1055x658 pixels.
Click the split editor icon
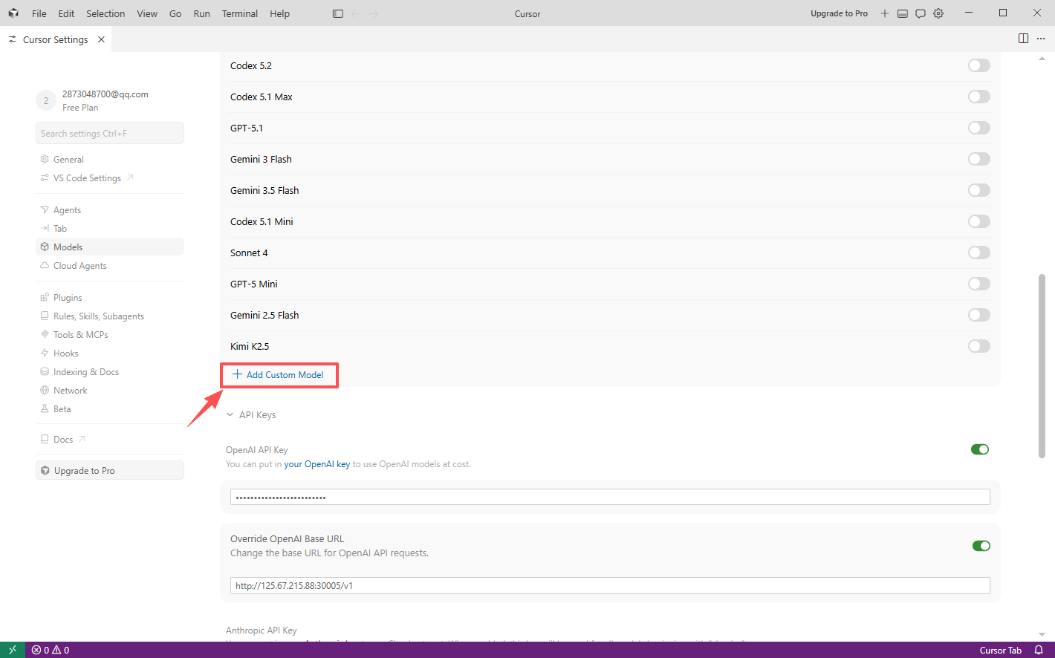pos(1023,39)
